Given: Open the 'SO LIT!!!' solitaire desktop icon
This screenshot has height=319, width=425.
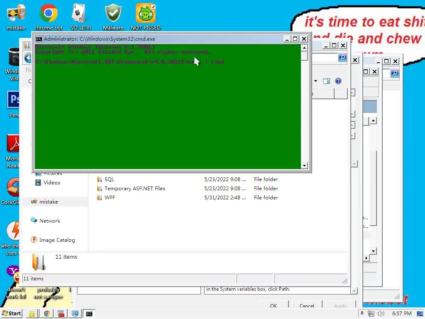Looking at the screenshot, I should click(81, 16).
